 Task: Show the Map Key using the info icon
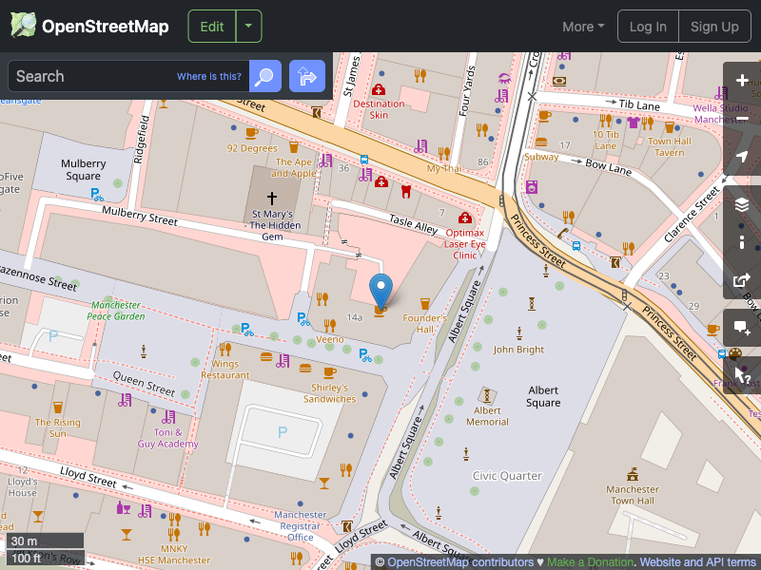(742, 242)
